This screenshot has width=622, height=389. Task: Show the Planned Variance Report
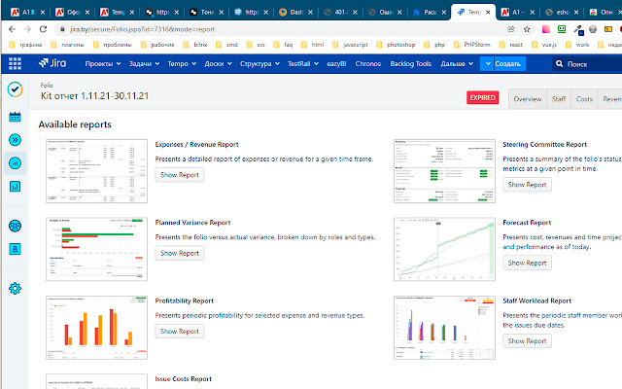(x=179, y=253)
